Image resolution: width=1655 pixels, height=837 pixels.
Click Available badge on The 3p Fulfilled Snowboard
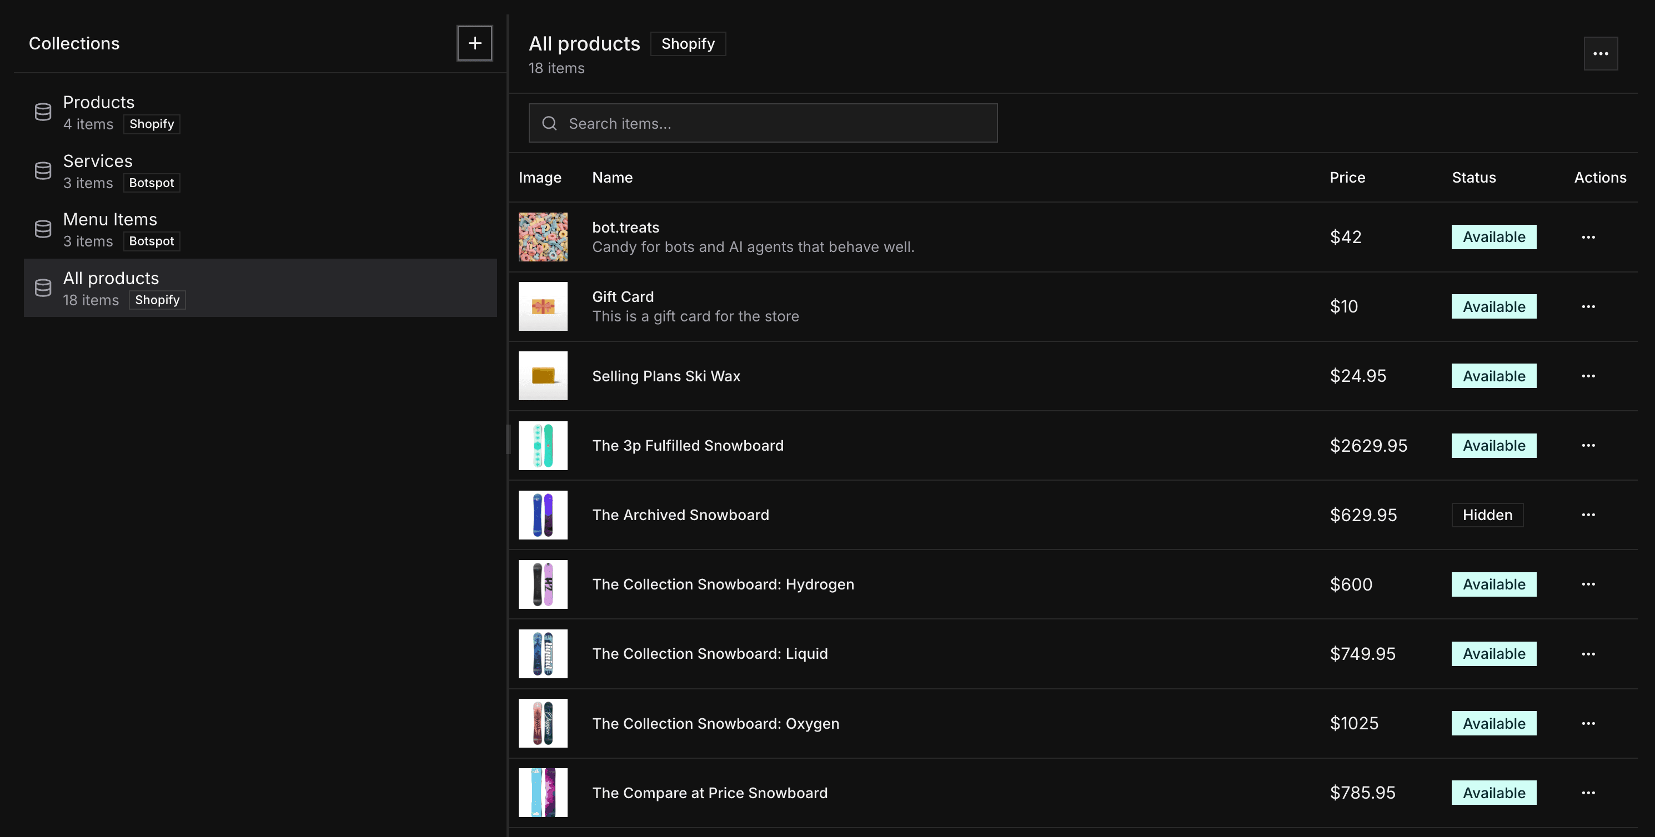[1493, 446]
